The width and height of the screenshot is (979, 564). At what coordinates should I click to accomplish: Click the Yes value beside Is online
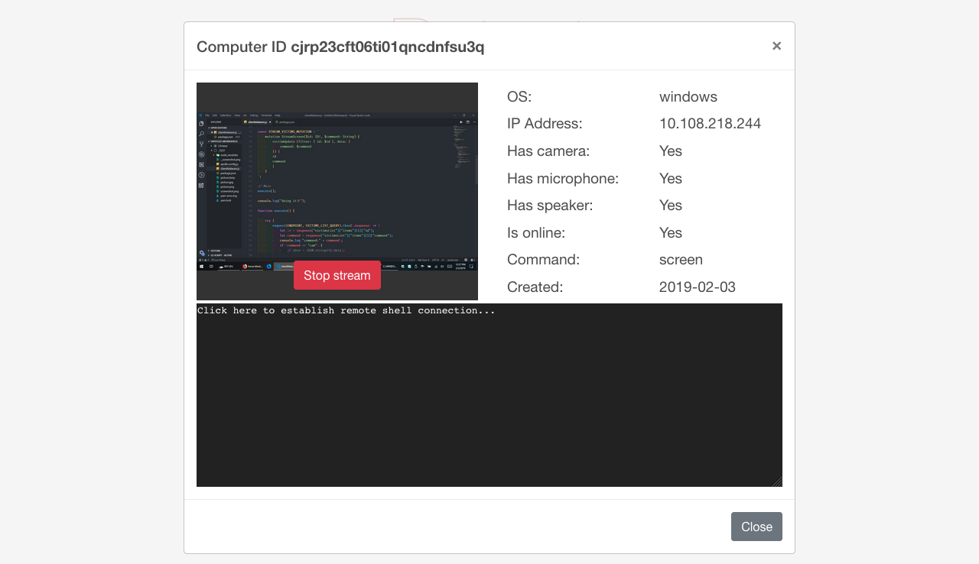click(x=671, y=233)
